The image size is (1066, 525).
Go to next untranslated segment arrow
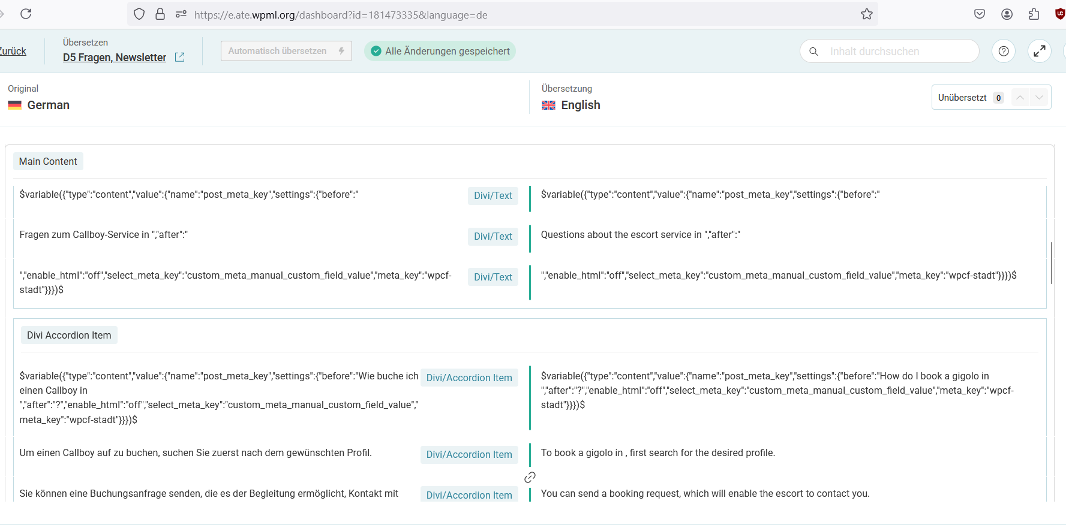pos(1039,97)
